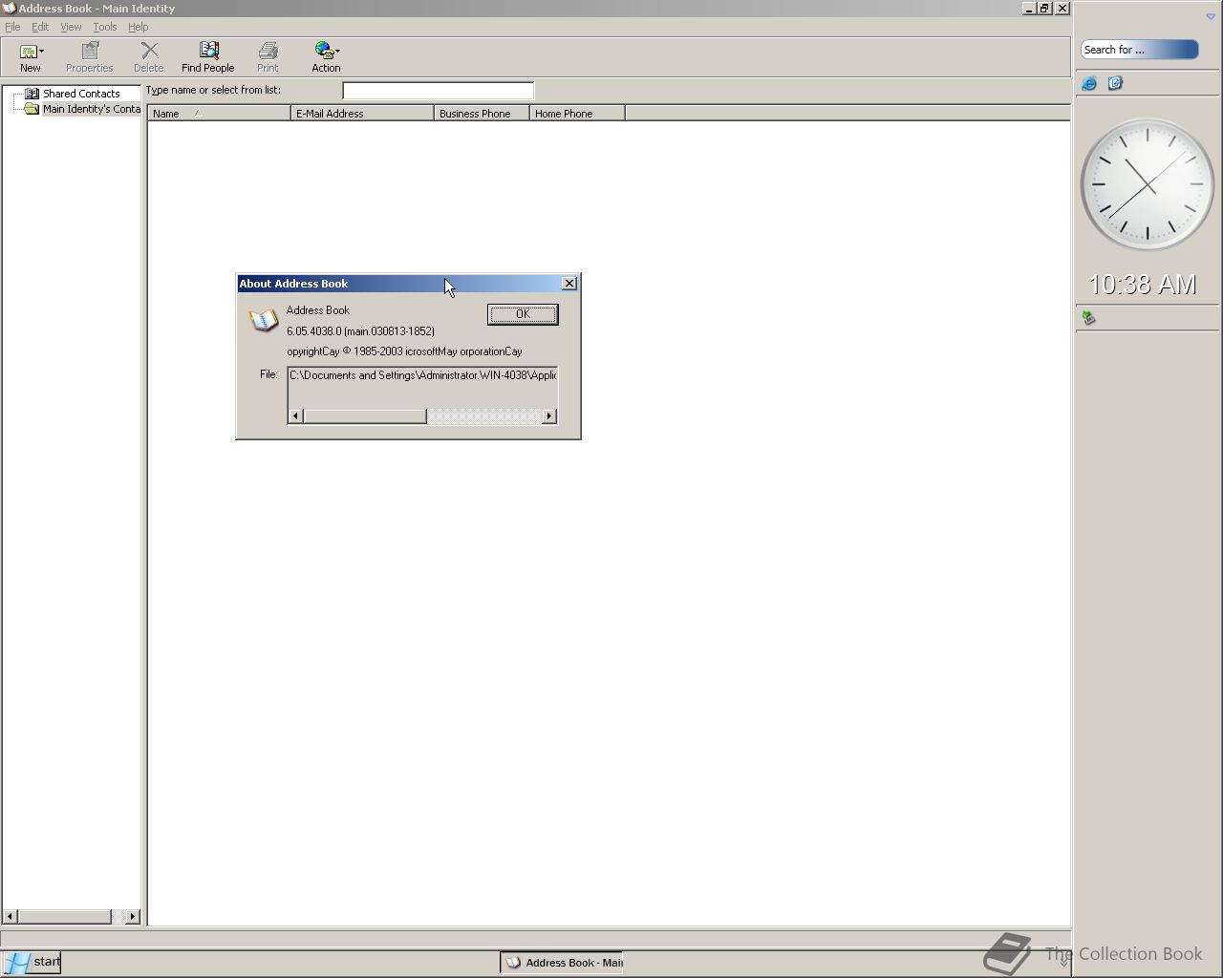Close the About Address Book dialog

pos(569,284)
